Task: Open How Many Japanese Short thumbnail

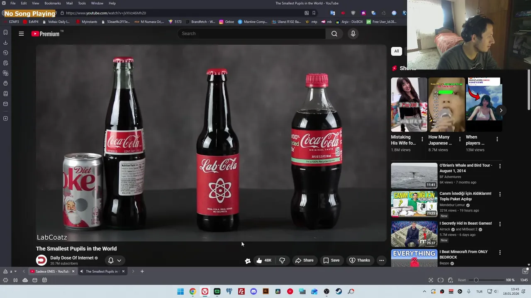Action: (446, 105)
